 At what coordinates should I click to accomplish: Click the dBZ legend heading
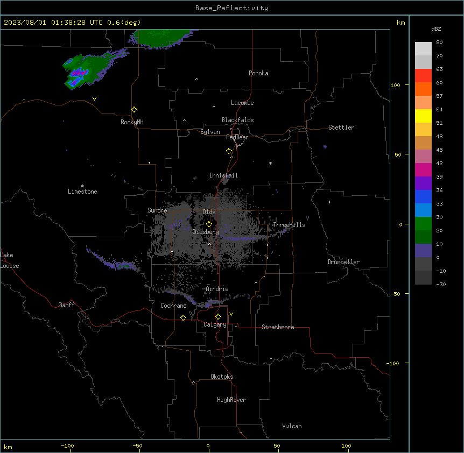coord(436,29)
